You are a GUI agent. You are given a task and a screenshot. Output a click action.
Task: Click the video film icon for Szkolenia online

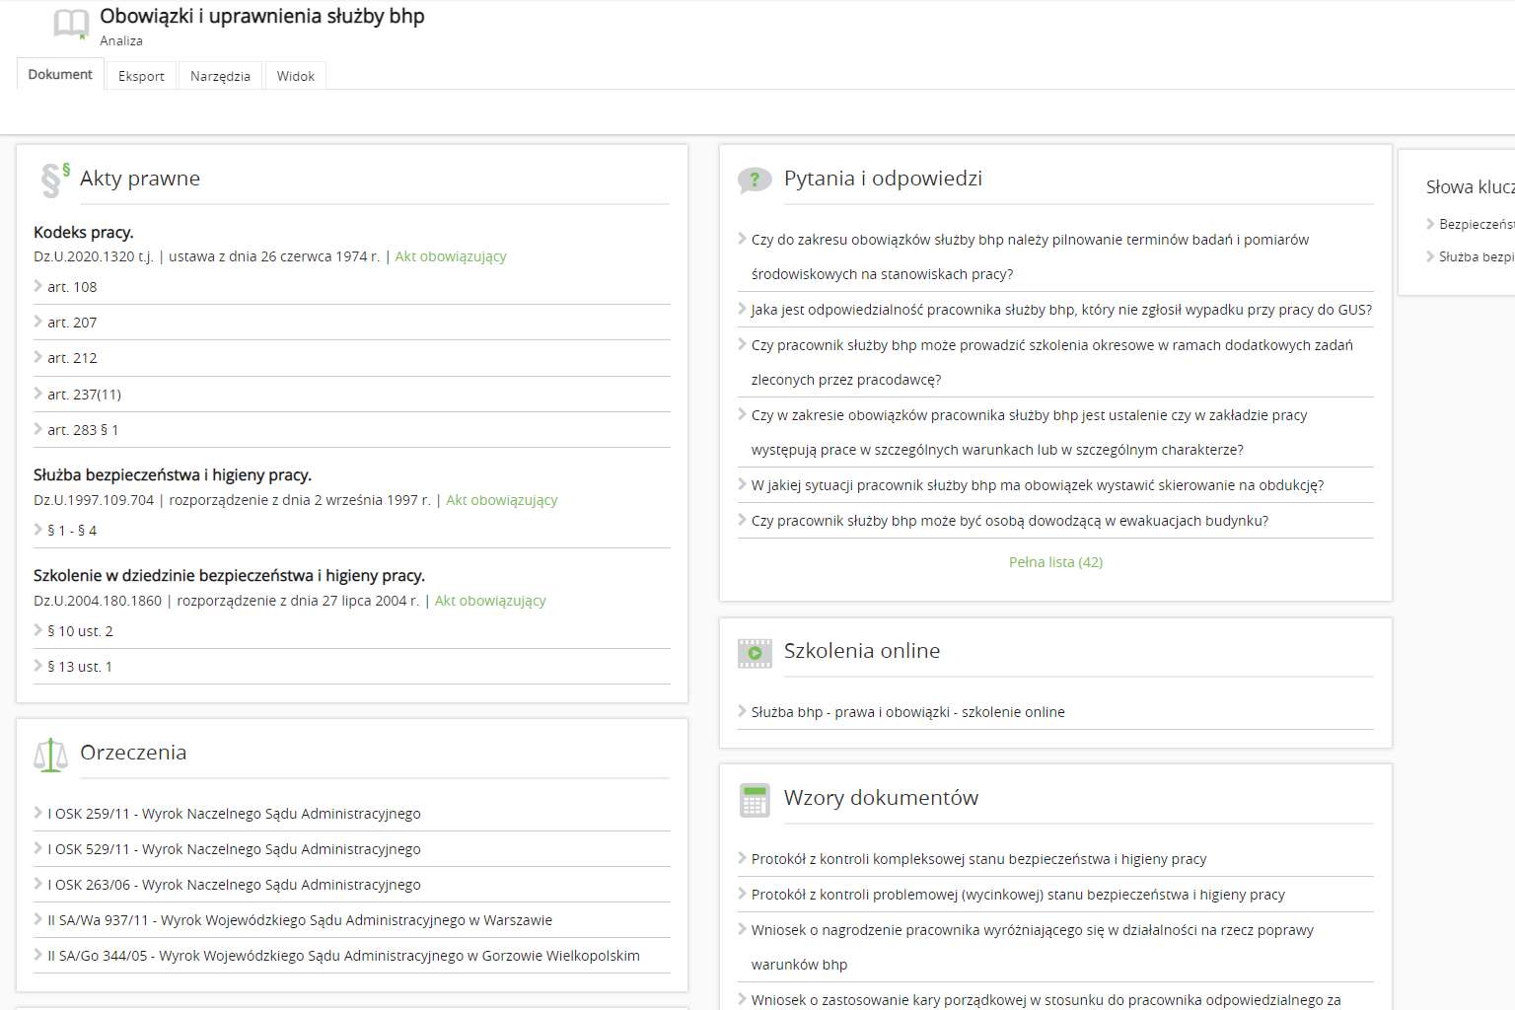point(755,653)
